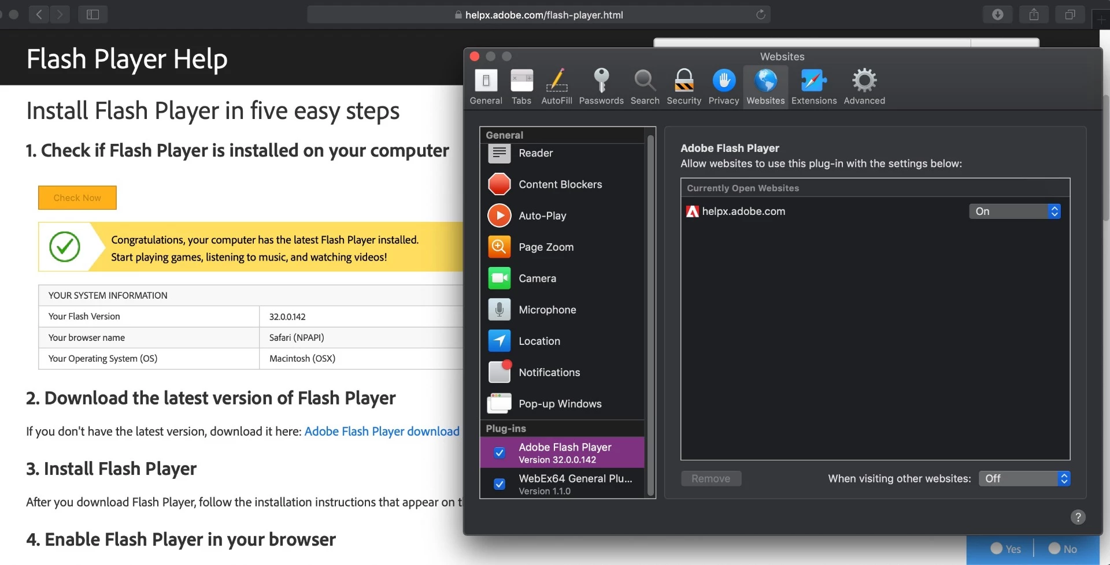The height and width of the screenshot is (565, 1110).
Task: Open Advanced preferences pane
Action: point(864,87)
